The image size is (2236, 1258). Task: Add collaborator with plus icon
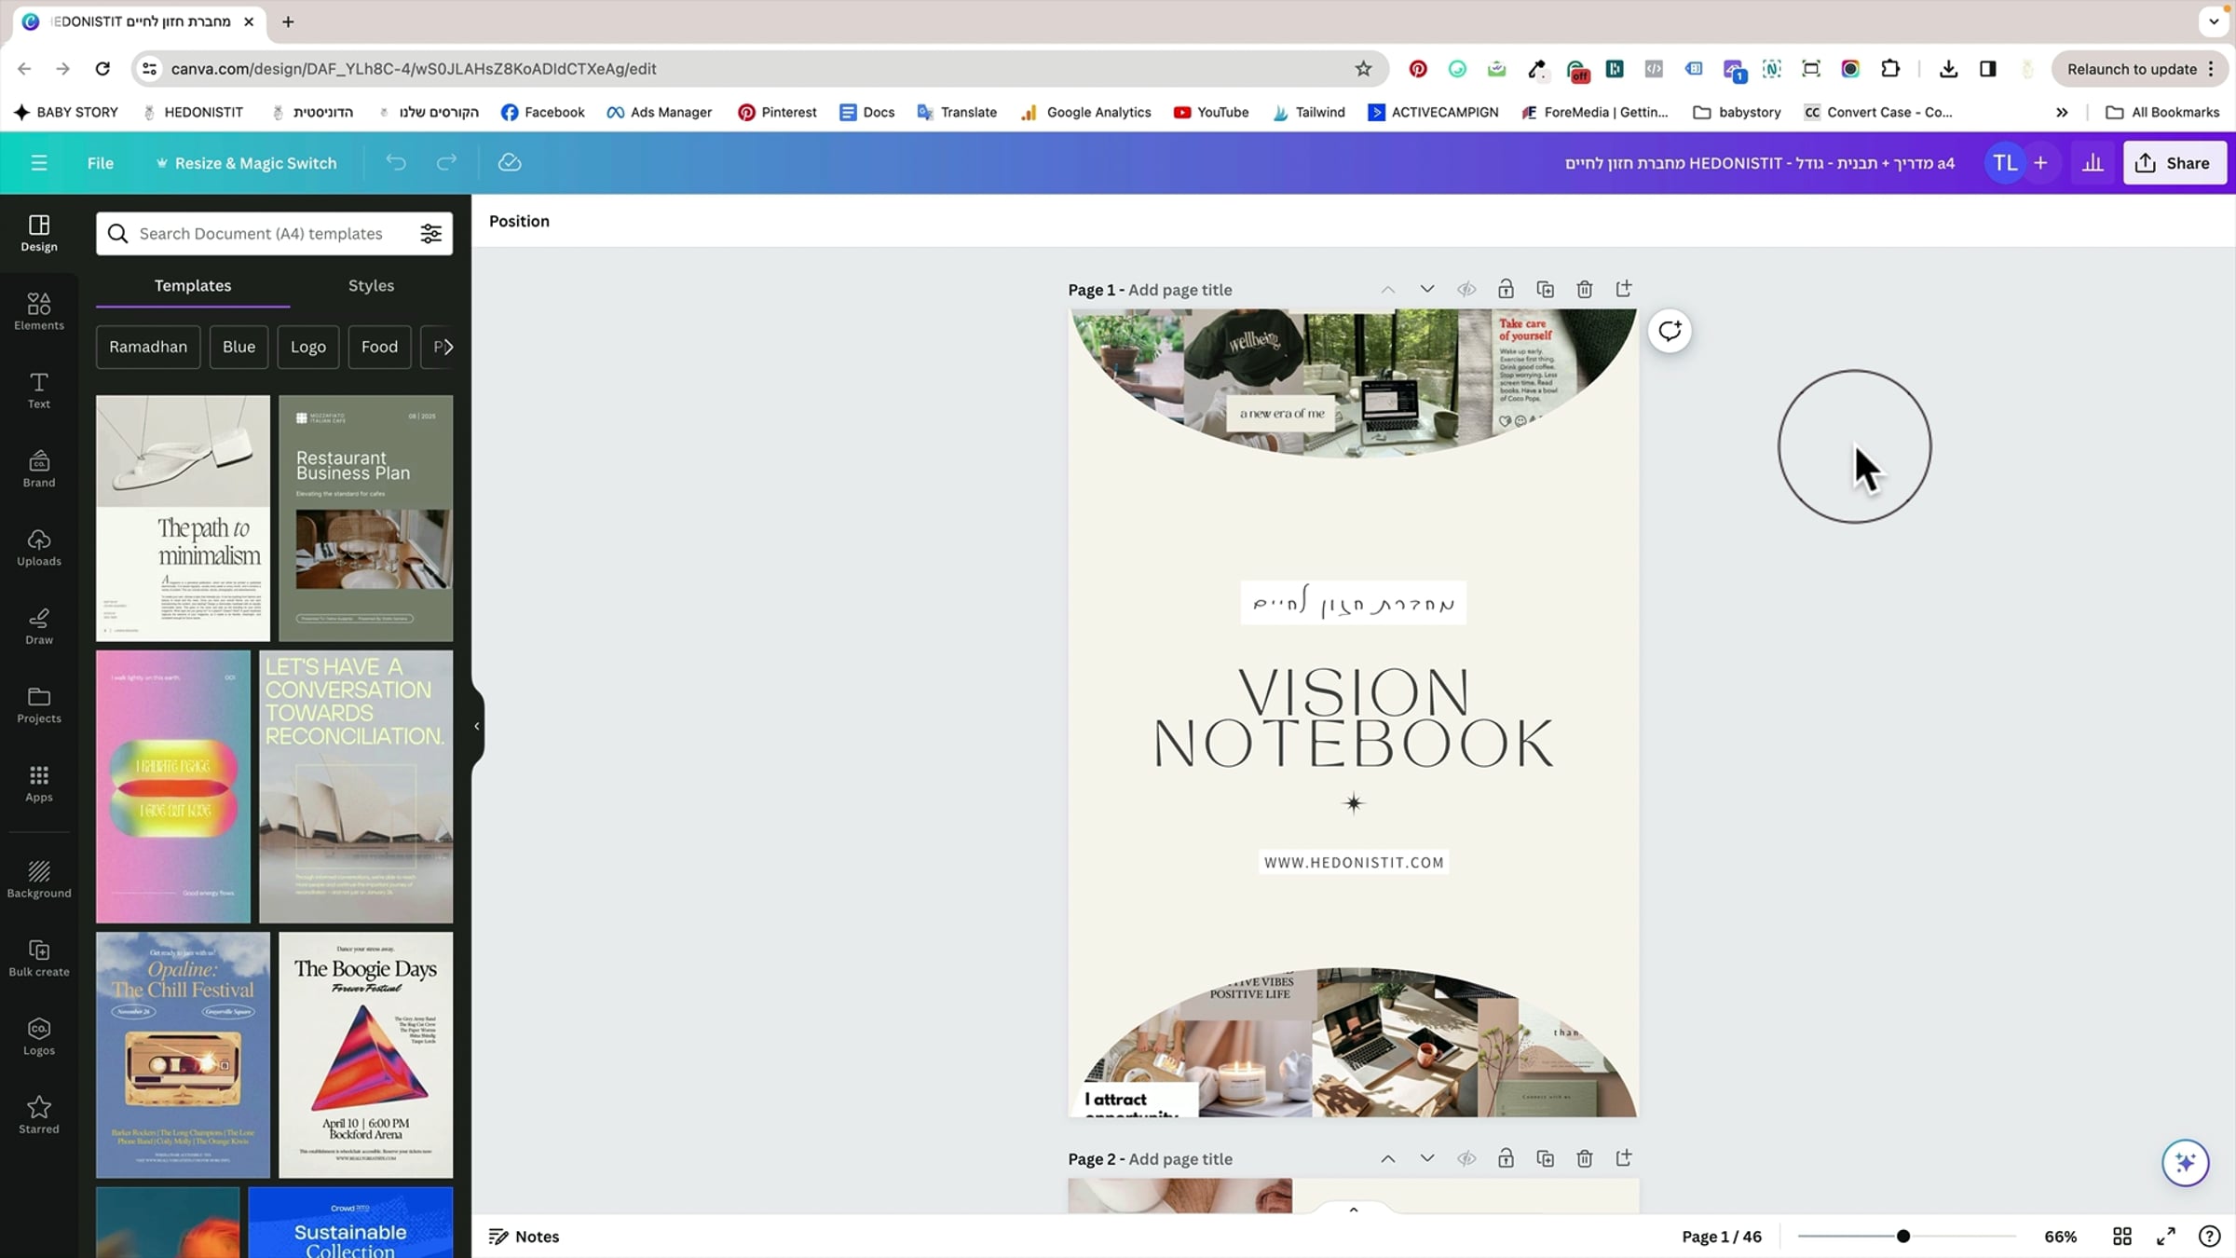coord(2040,163)
